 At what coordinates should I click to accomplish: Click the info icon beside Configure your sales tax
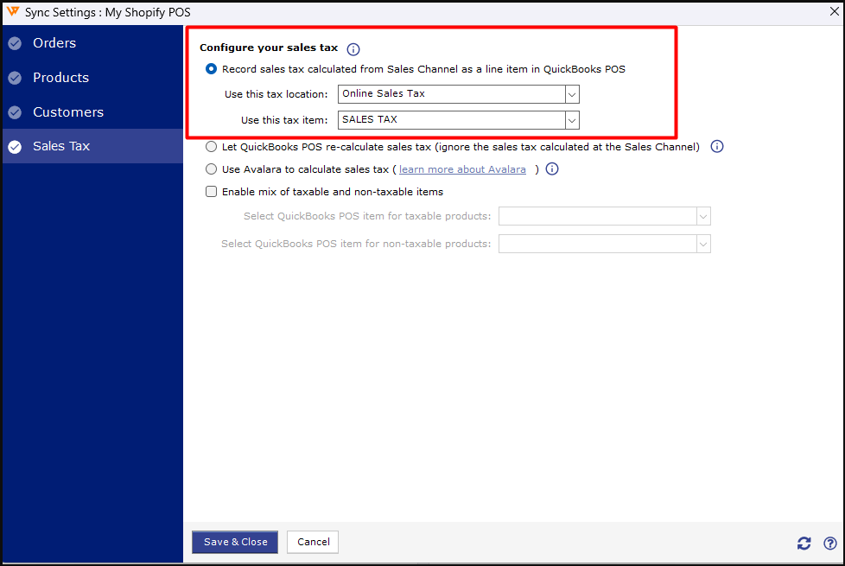coord(353,49)
